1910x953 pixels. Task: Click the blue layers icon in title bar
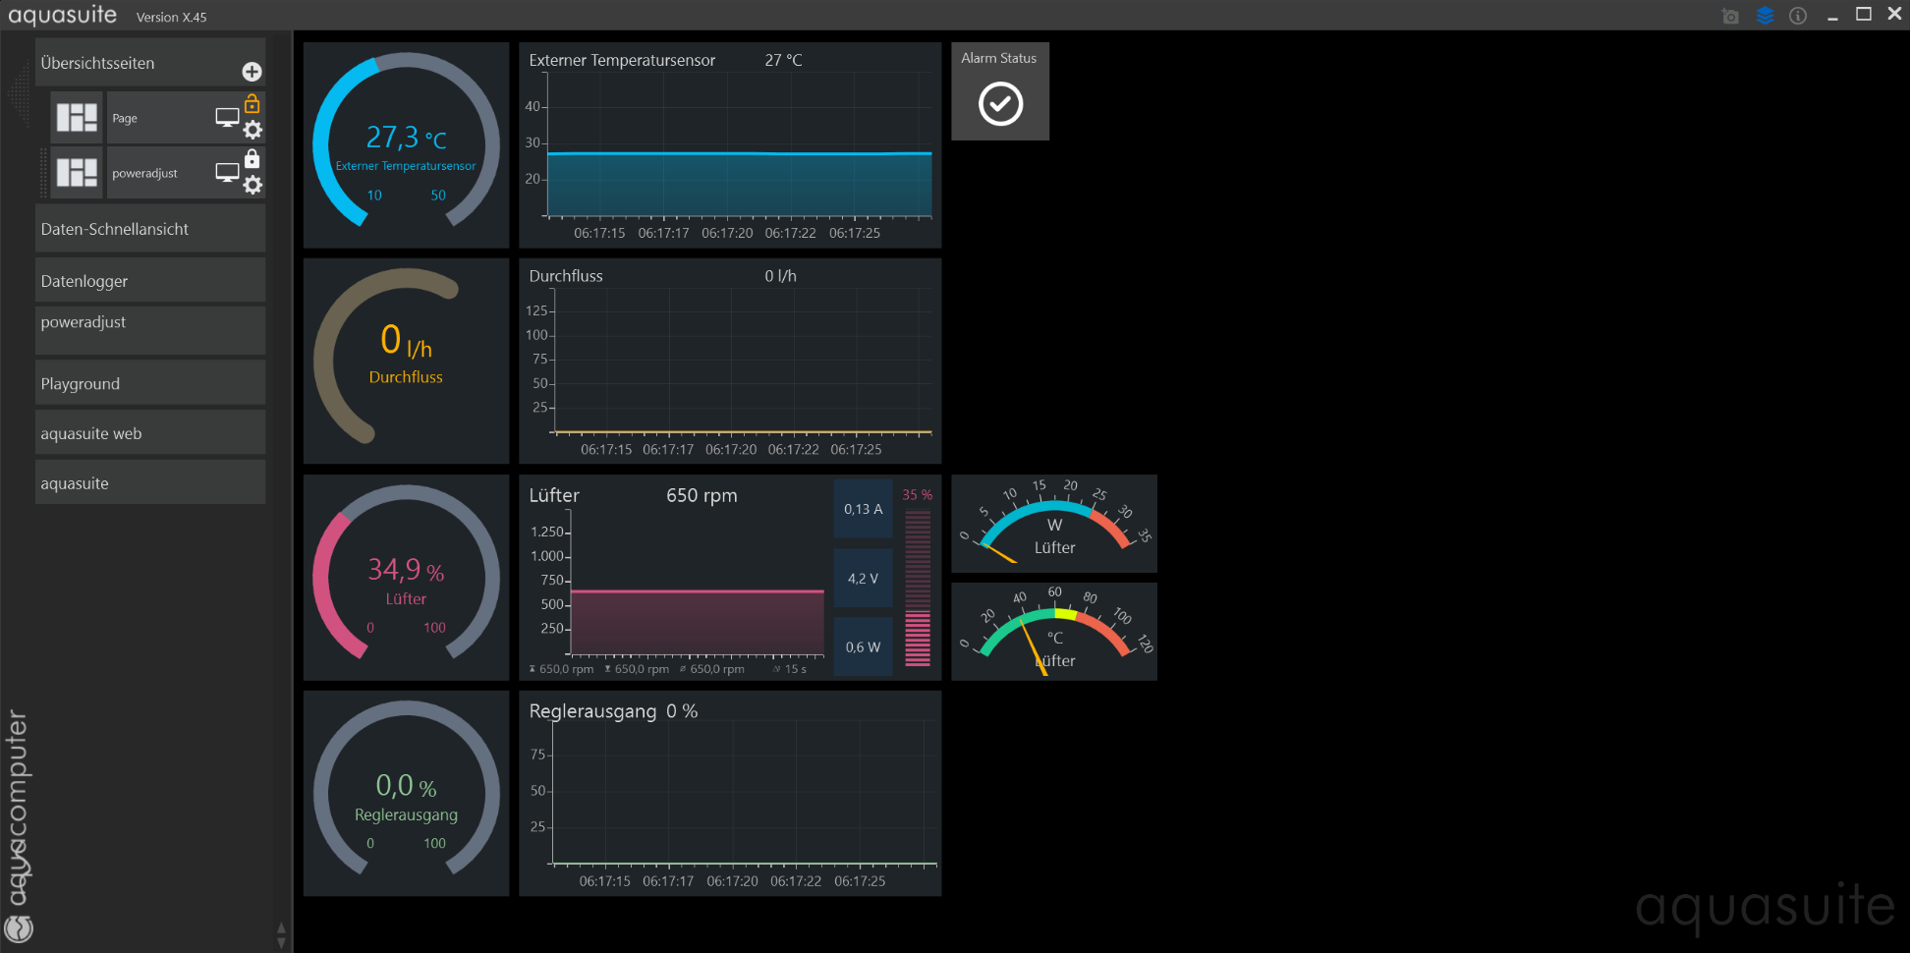click(1765, 16)
